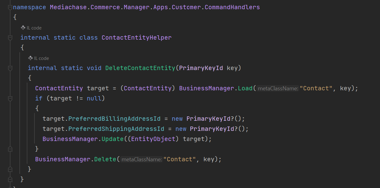Click the PrimaryKeyId parameter type in method signature
Viewport: 380px width, 188px height.
pos(201,68)
